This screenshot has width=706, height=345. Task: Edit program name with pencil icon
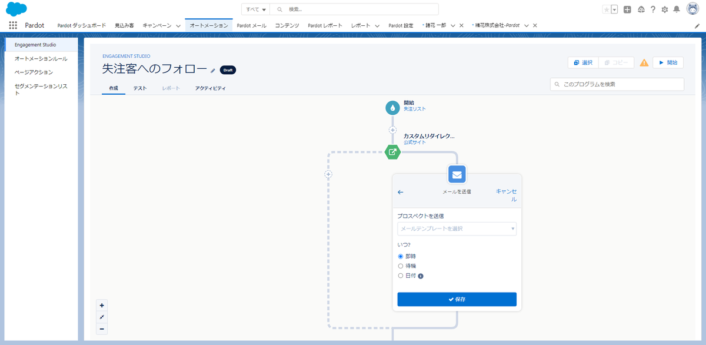[213, 70]
